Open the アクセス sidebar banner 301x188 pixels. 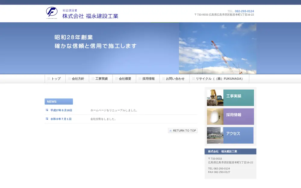coord(230,135)
